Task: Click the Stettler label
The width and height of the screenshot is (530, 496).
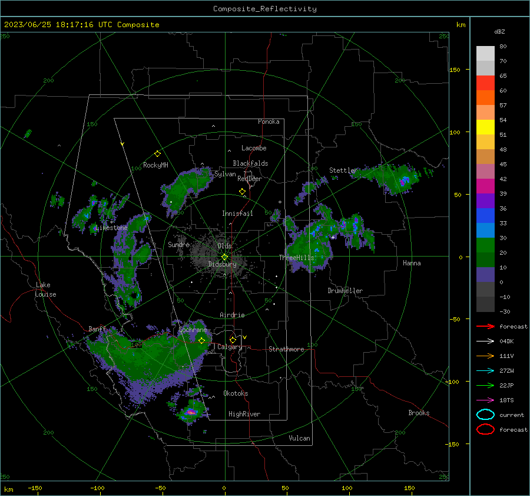Action: tap(343, 170)
